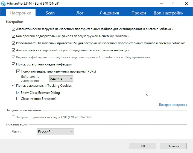Screen dimensions: 193x153
Task: Open the Лицензия tab
Action: coord(109,13)
